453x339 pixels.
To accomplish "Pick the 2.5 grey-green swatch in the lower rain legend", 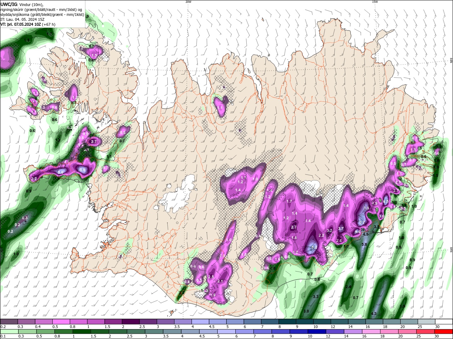I will click(x=136, y=332).
